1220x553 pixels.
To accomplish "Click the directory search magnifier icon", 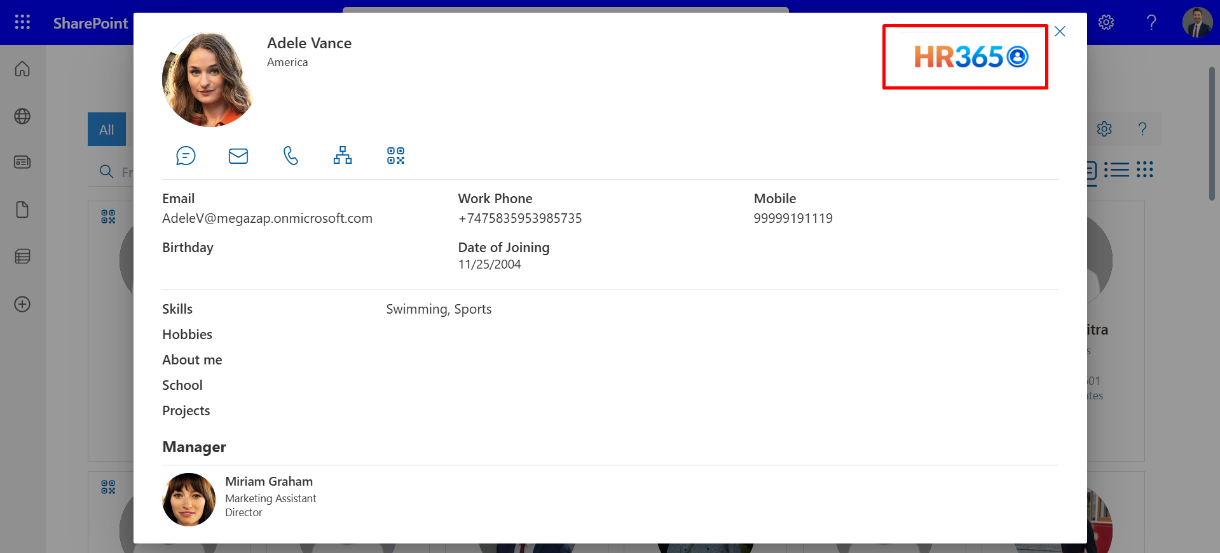I will click(x=107, y=171).
